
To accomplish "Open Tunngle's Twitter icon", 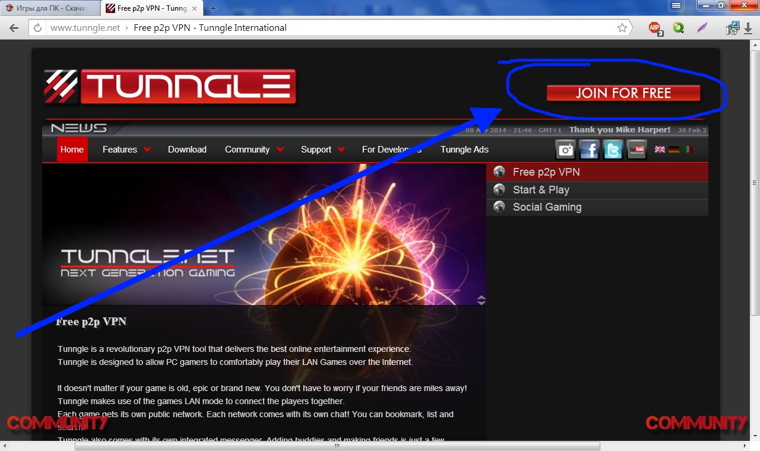I will coord(613,150).
